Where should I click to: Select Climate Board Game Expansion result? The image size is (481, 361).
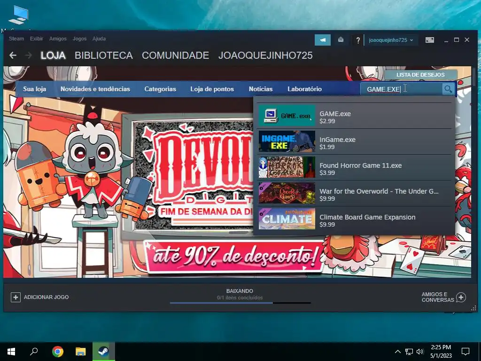355,219
